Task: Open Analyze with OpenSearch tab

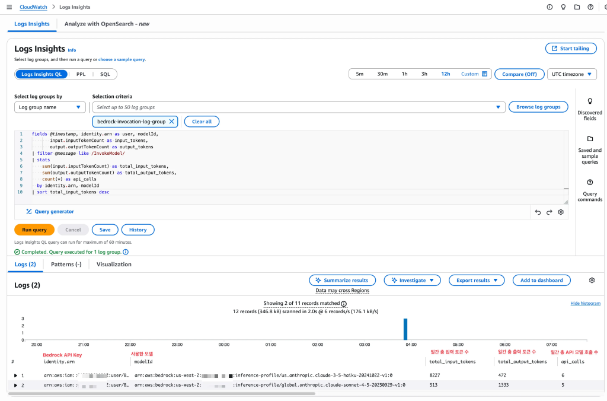Action: pyautogui.click(x=107, y=24)
